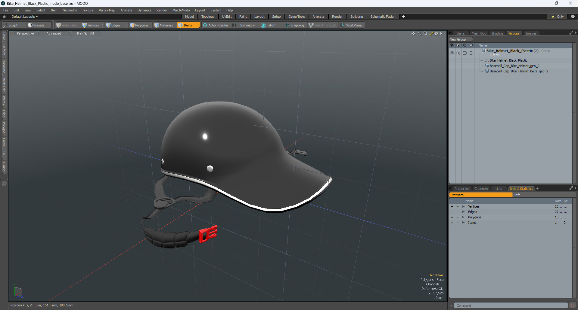Switch to Vertices selection mode
This screenshot has height=310, width=578.
(x=93, y=25)
